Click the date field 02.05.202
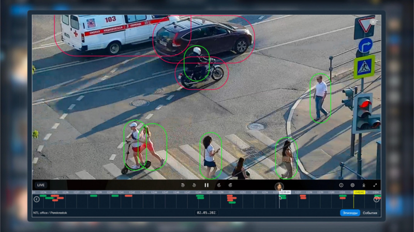The image size is (414, 232). 206,212
